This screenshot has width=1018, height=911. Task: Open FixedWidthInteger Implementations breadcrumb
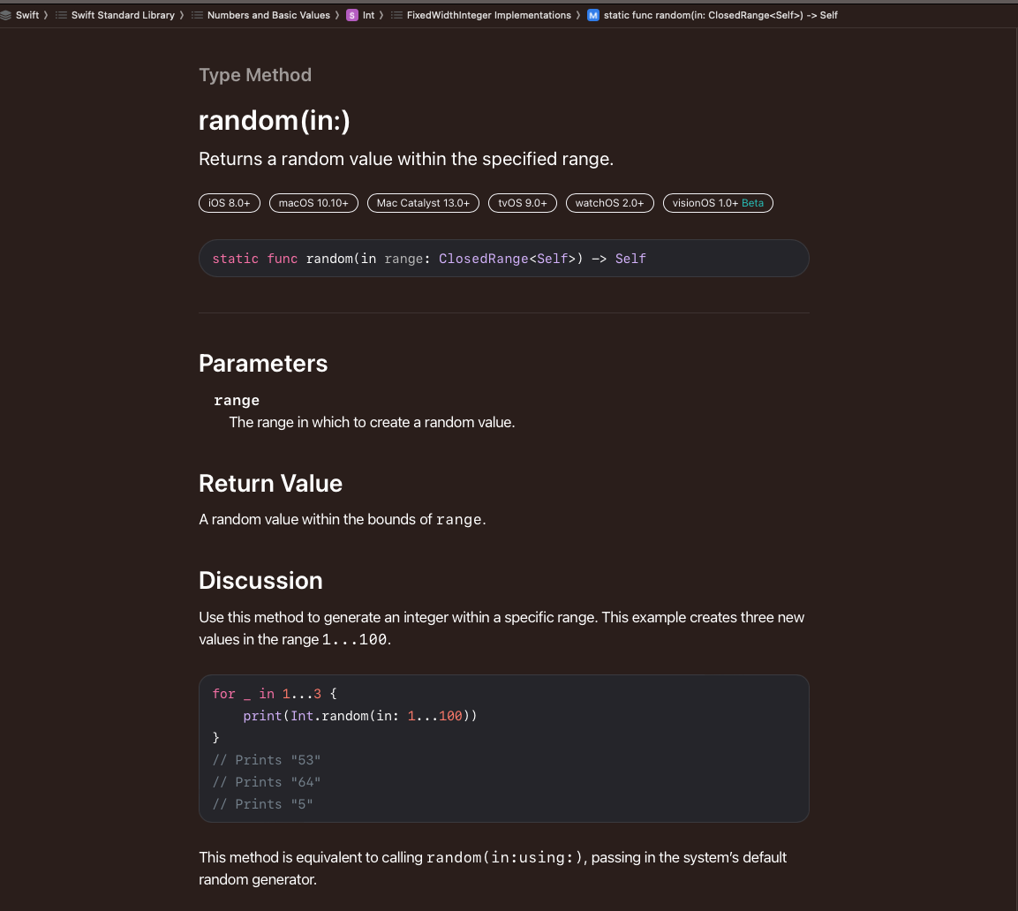(489, 15)
